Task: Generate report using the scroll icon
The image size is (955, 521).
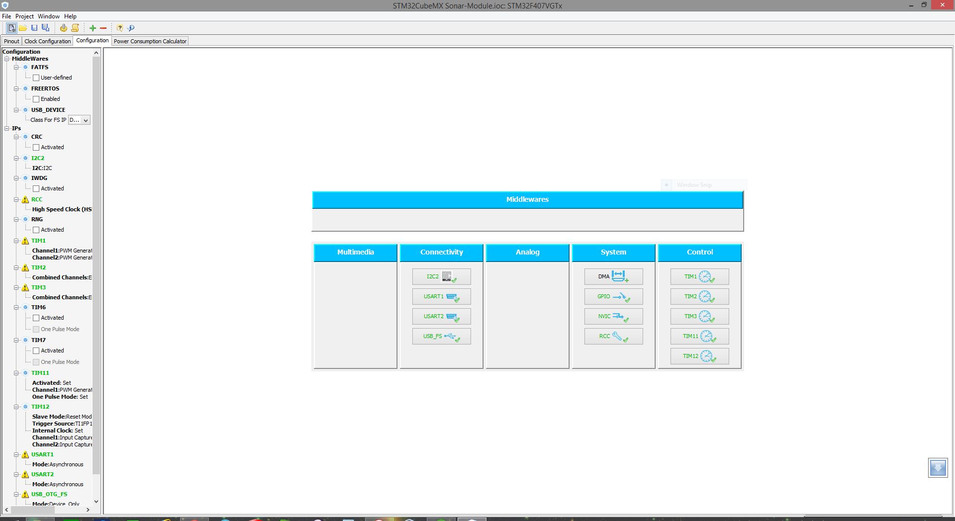Action: 75,28
